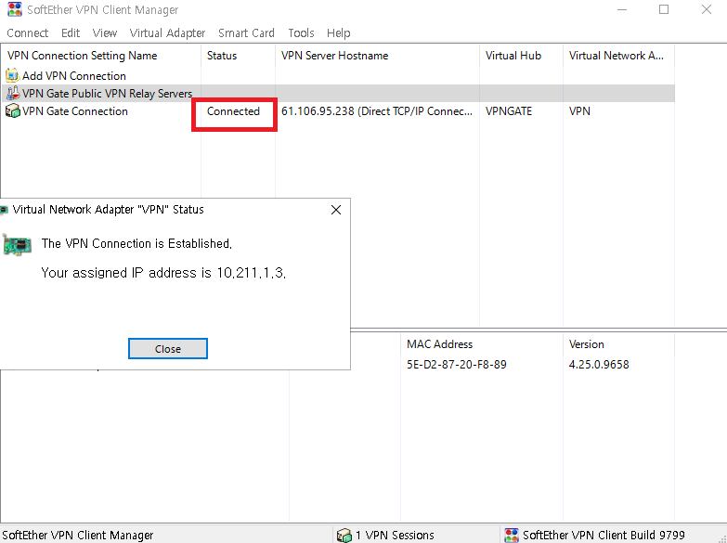Click the Connected status cell
The height and width of the screenshot is (543, 727).
(233, 111)
